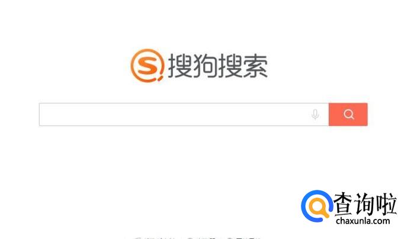Viewport: 404px width, 239px height.
Task: Visit the chaxunla.com URL text
Action: click(363, 221)
